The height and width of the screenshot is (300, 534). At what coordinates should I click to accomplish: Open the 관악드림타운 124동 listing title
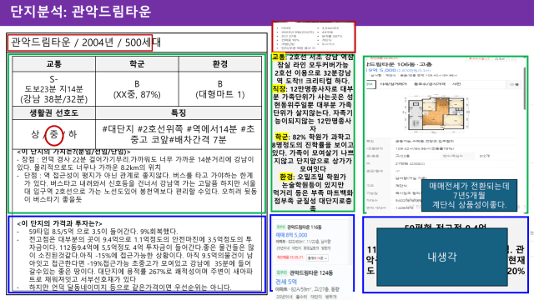click(x=311, y=272)
